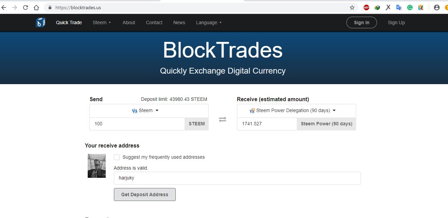Viewport: 448px width, 218px height.
Task: Click the green globe extension icon
Action: [x=377, y=7]
